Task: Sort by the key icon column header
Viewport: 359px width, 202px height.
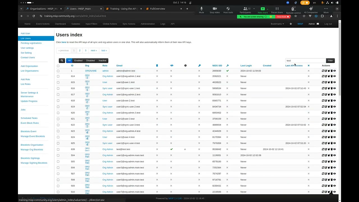Action: click(x=199, y=66)
